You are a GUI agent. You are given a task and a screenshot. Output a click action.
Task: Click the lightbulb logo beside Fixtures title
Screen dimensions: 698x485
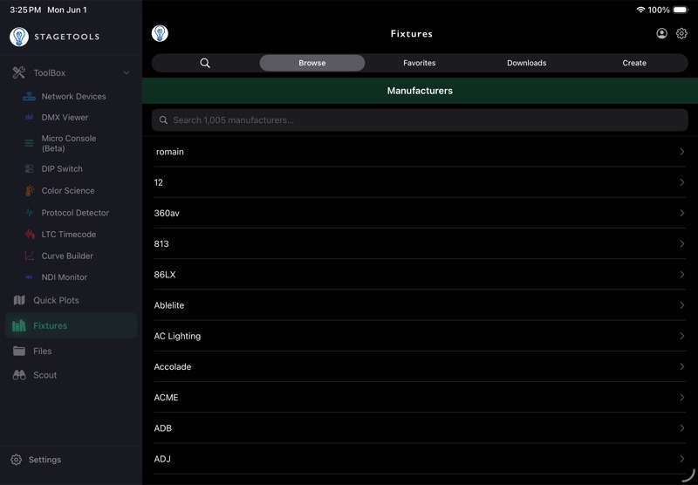[160, 33]
